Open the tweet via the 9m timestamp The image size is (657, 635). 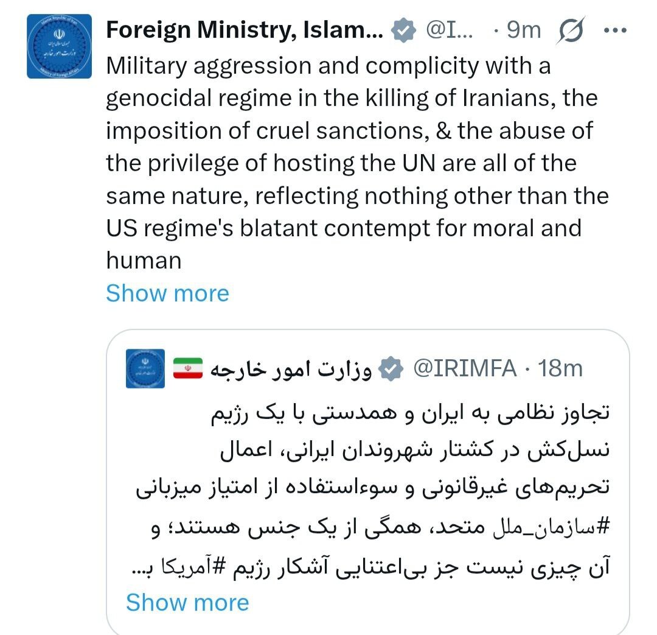click(x=523, y=29)
